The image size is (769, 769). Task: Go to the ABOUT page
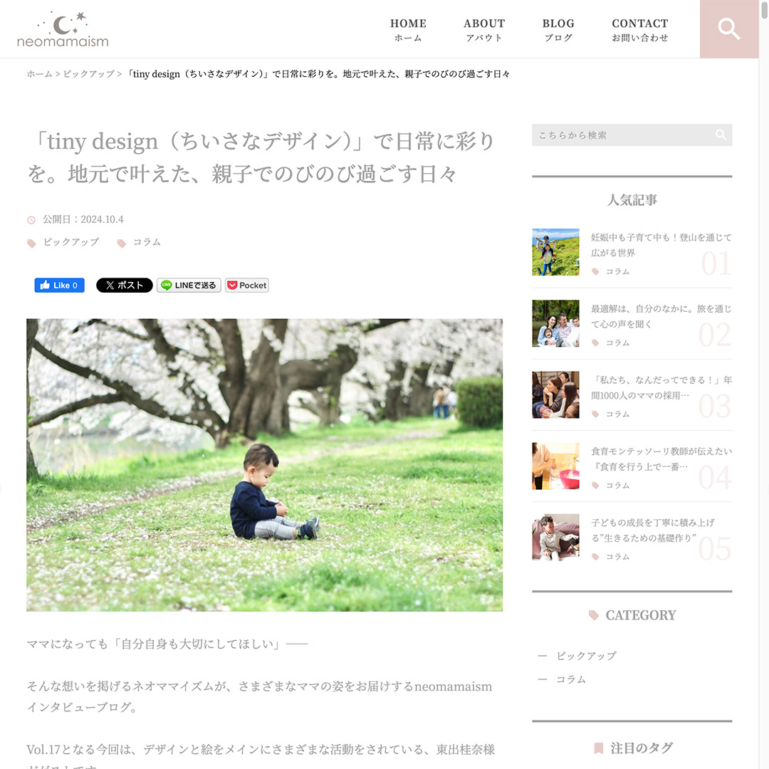coord(484,29)
